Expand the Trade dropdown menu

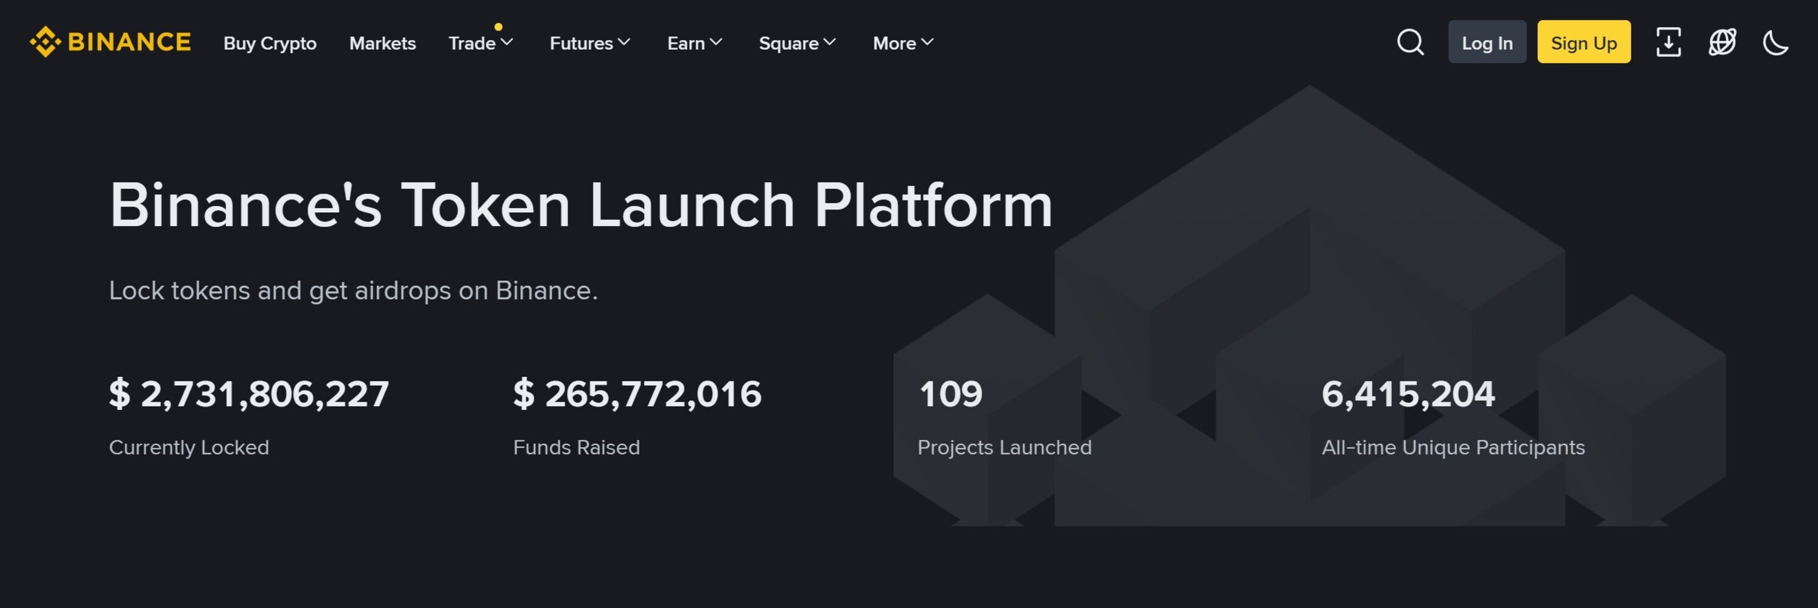coord(480,43)
